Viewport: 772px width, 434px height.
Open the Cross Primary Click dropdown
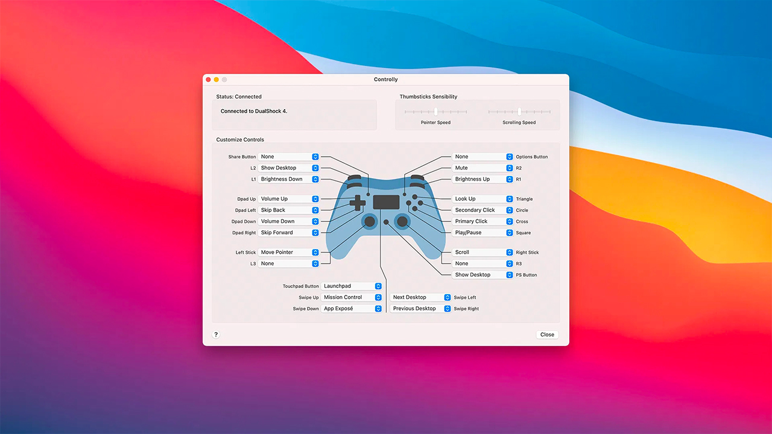(483, 221)
